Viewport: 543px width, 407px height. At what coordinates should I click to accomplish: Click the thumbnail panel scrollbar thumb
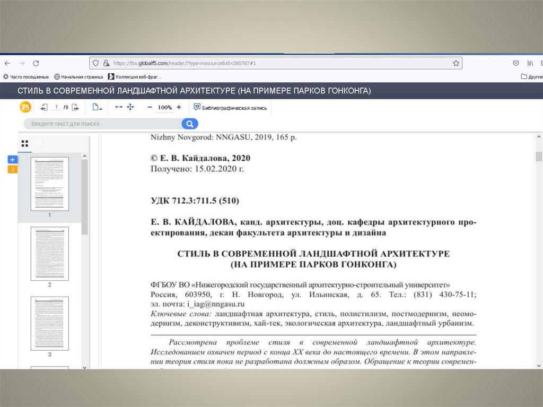click(x=84, y=197)
